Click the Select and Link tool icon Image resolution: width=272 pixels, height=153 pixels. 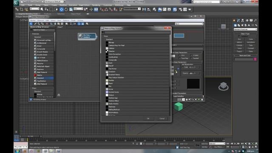pyautogui.click(x=17, y=9)
